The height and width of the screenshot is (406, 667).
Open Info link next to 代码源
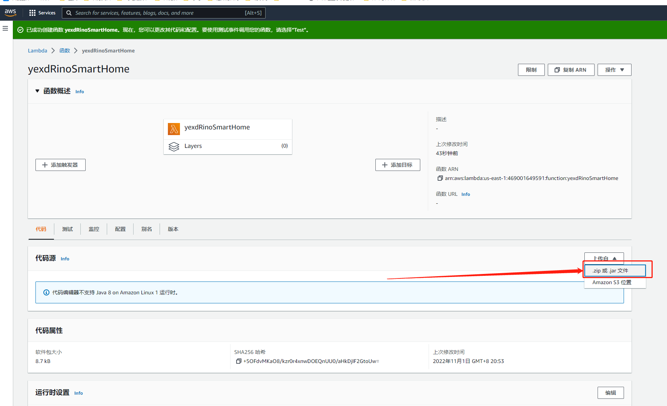(x=65, y=259)
